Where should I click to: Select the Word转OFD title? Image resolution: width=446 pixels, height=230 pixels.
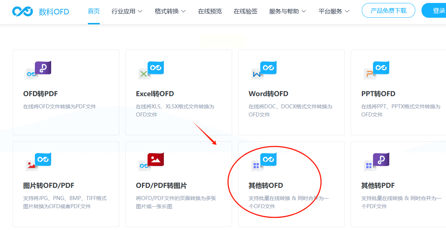click(268, 94)
